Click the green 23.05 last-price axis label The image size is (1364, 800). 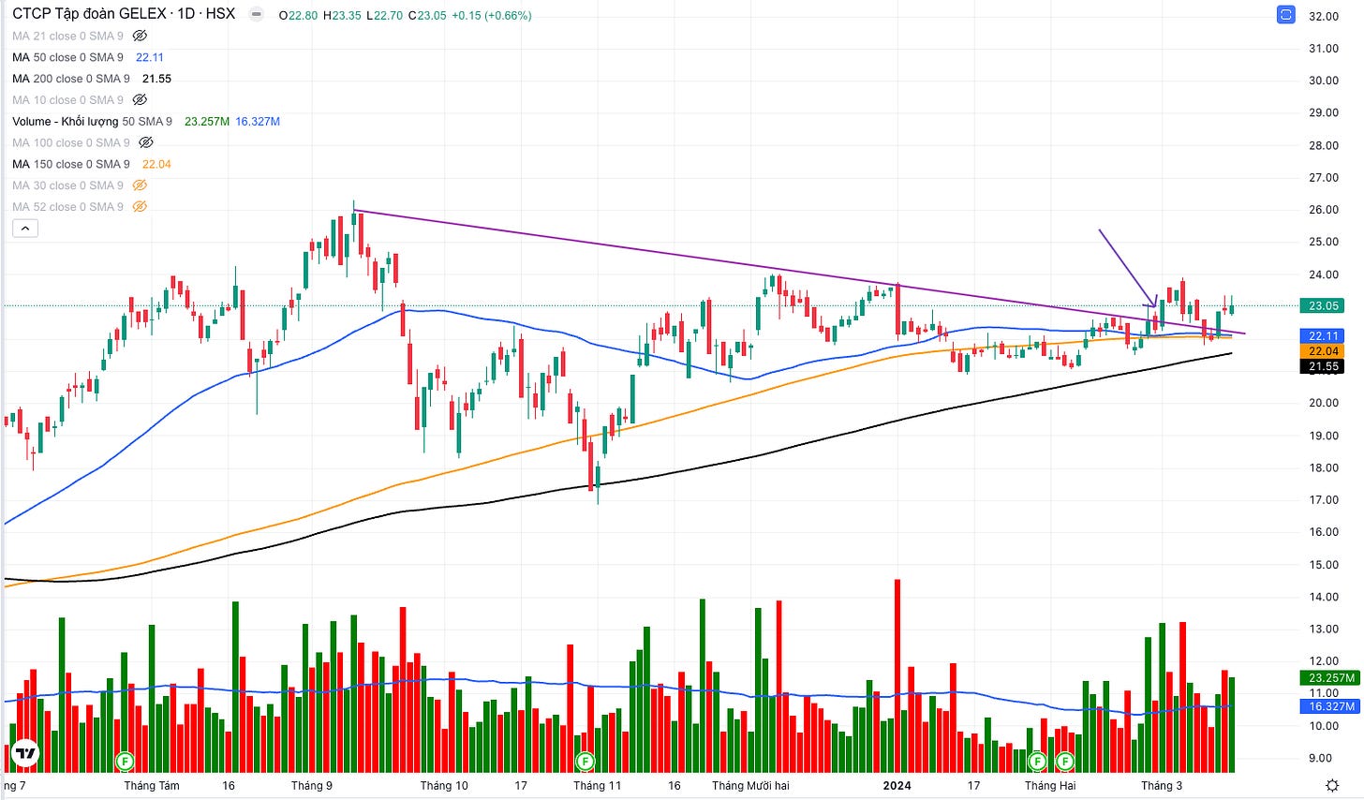coord(1323,305)
